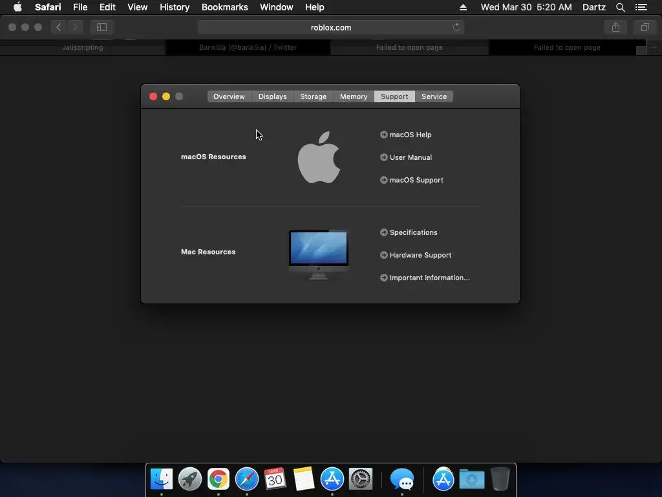This screenshot has width=662, height=497.
Task: Open the Safari menu
Action: point(48,7)
